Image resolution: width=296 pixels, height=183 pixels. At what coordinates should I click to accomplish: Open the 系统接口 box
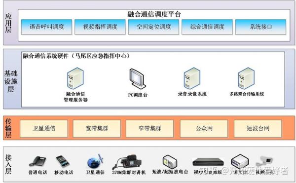coord(260,27)
